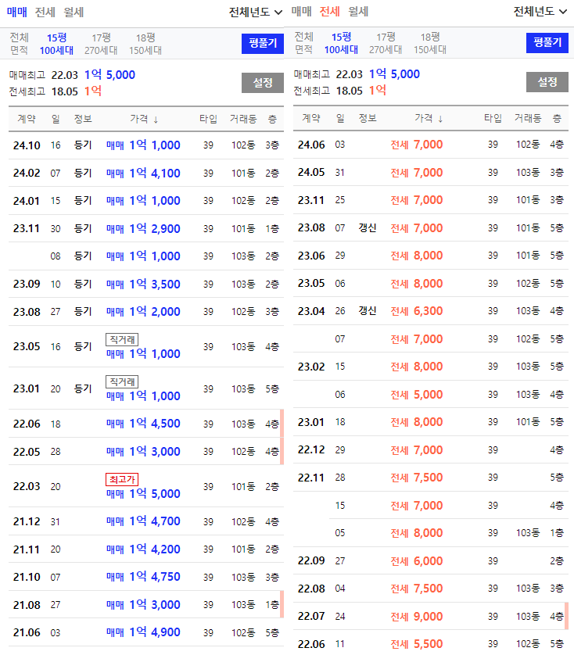
Task: Click 매매최고 1억 5,000 in left panel
Action: [72, 75]
